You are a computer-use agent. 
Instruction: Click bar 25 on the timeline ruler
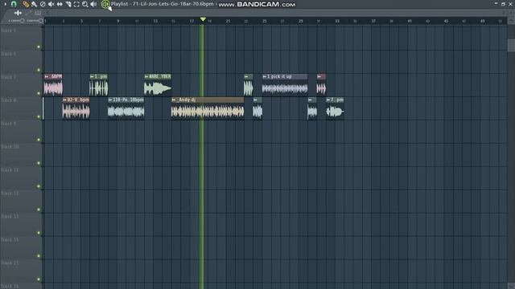tap(265, 21)
